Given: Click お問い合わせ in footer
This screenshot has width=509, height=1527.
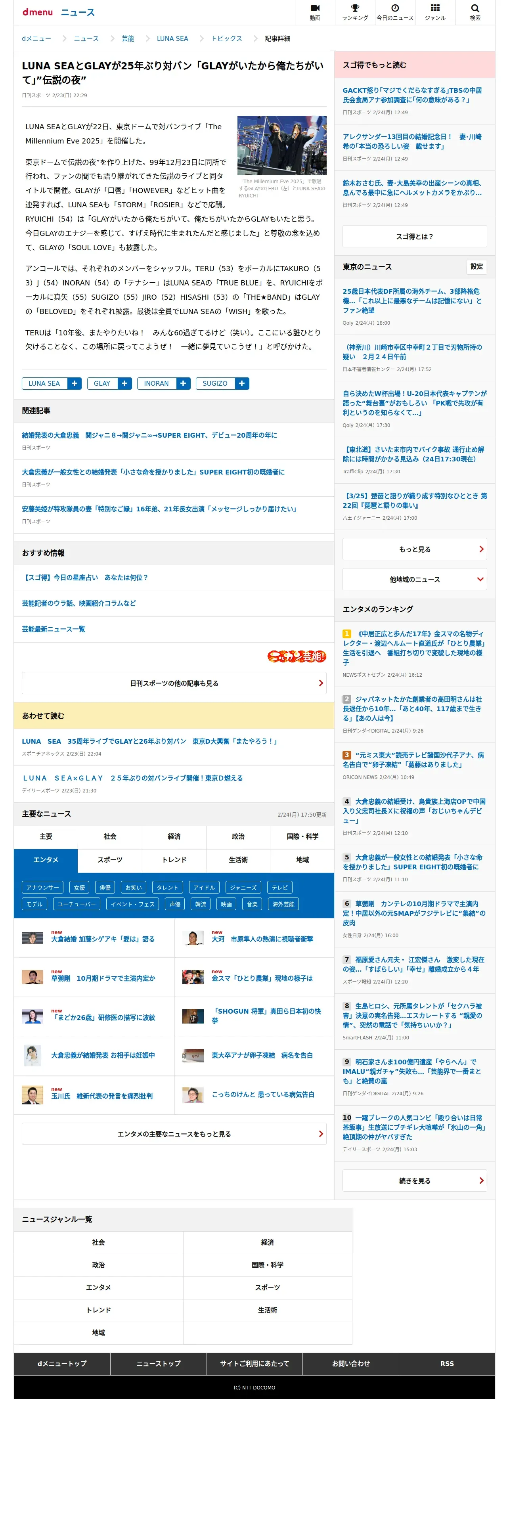Looking at the screenshot, I should point(351,1363).
